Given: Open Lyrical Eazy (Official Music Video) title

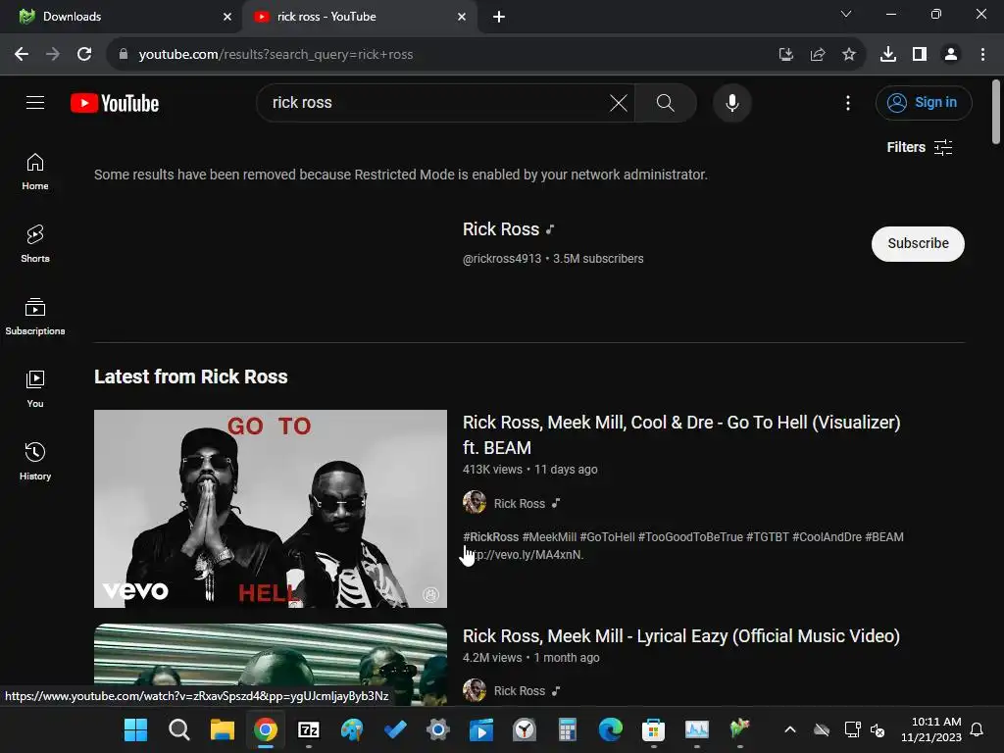Looking at the screenshot, I should click(x=681, y=635).
